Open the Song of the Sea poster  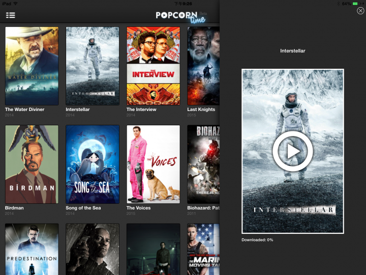(93, 164)
